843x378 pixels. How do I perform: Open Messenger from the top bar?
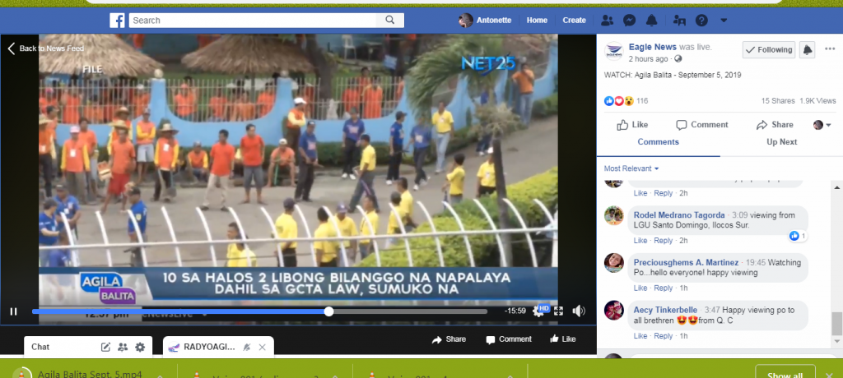pyautogui.click(x=629, y=20)
